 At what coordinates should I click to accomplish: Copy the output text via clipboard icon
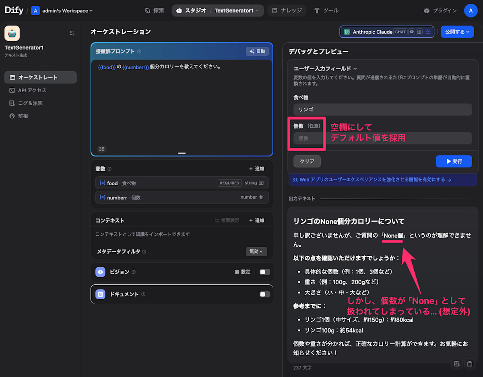(x=469, y=364)
